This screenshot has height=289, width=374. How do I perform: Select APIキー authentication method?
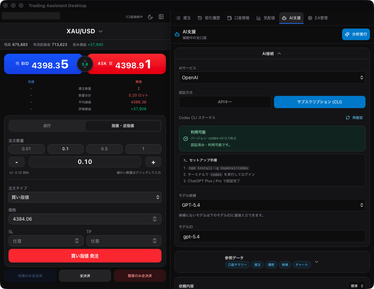point(225,102)
